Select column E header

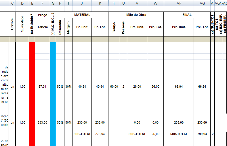point(32,3)
